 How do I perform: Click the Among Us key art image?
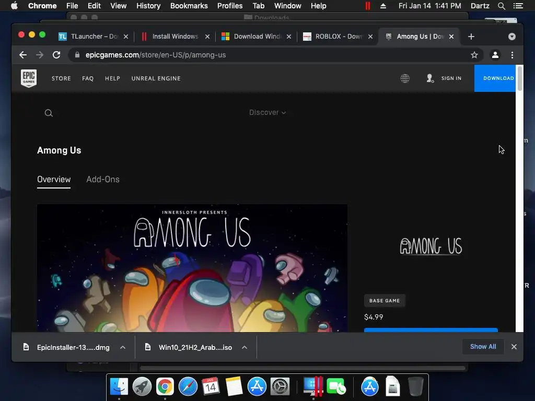(x=192, y=268)
